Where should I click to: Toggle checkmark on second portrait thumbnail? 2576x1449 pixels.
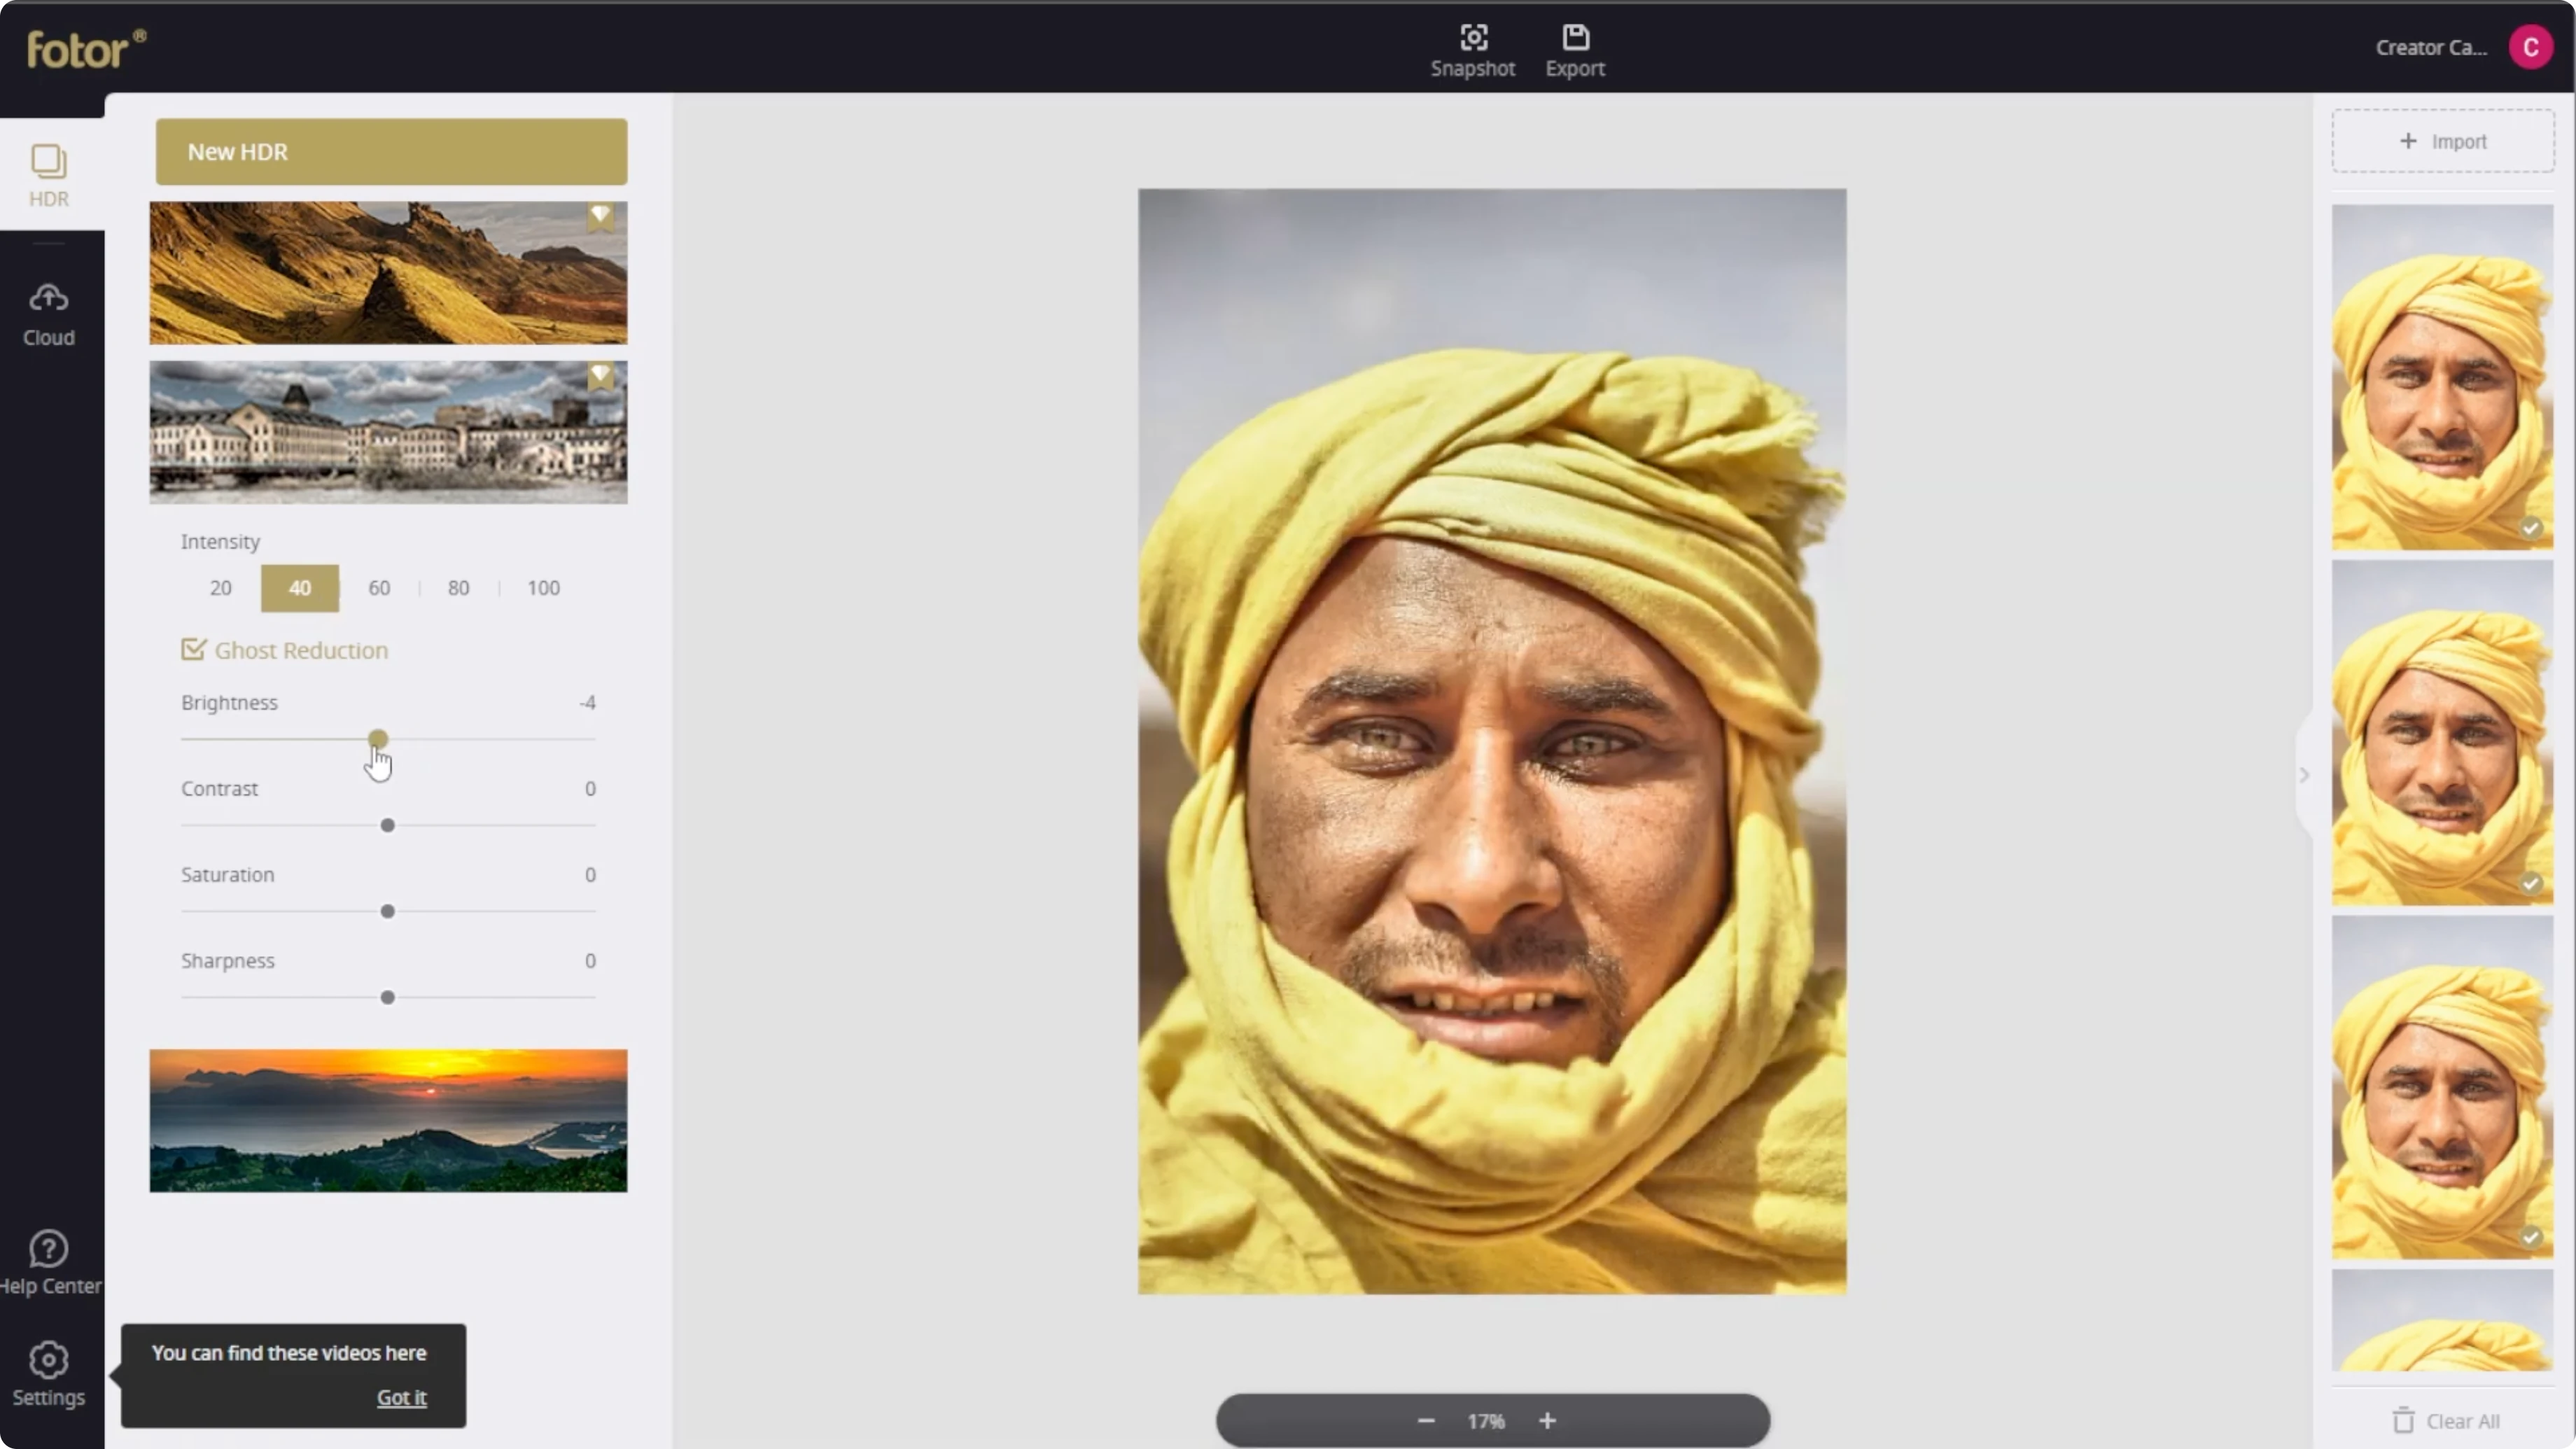pyautogui.click(x=2530, y=883)
